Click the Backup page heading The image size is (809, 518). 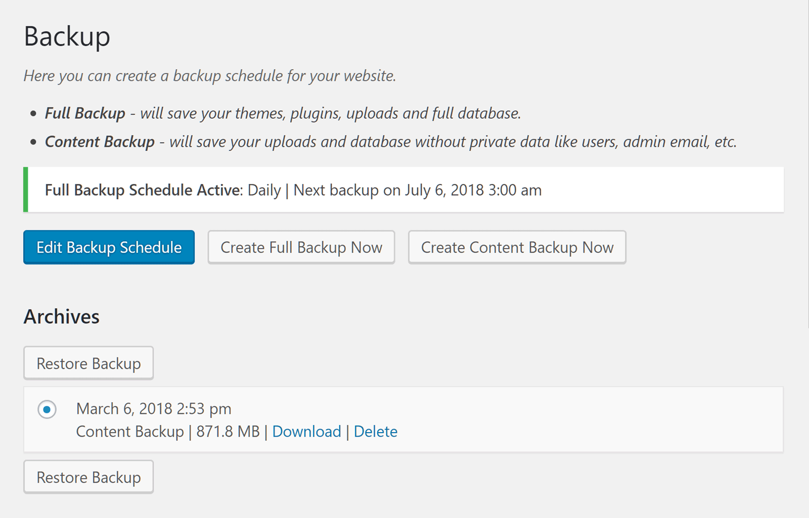click(67, 36)
